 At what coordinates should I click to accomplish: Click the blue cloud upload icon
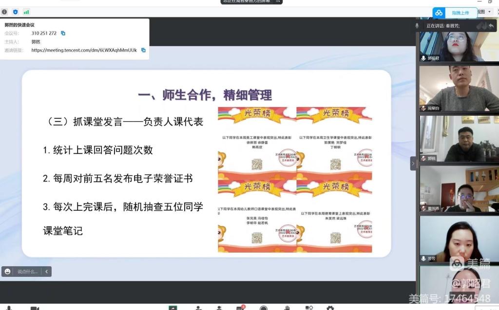[439, 13]
